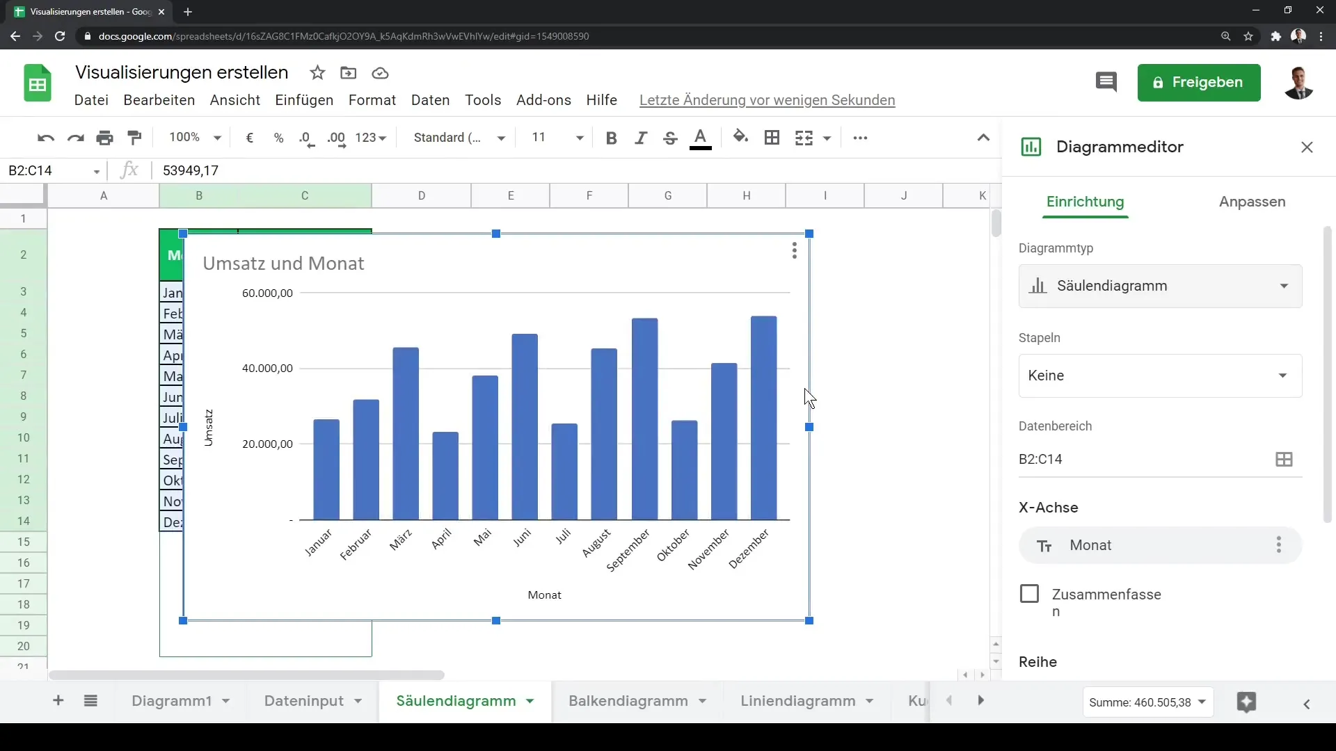Open the Daten menu
Image resolution: width=1336 pixels, height=751 pixels.
[x=430, y=100]
